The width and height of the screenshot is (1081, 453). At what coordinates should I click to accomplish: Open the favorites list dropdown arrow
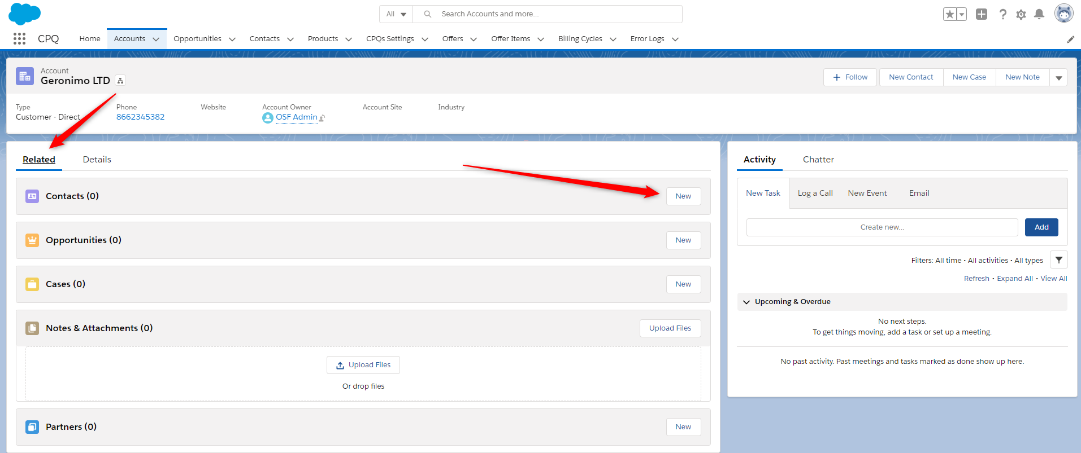962,14
